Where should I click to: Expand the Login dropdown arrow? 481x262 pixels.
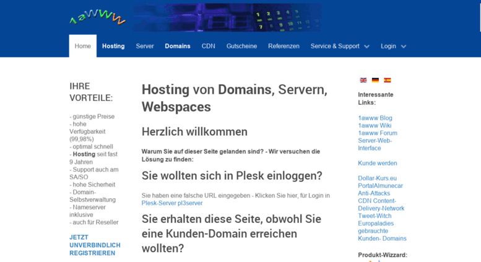(404, 46)
